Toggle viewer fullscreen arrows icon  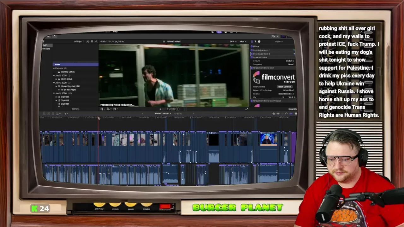(247, 109)
